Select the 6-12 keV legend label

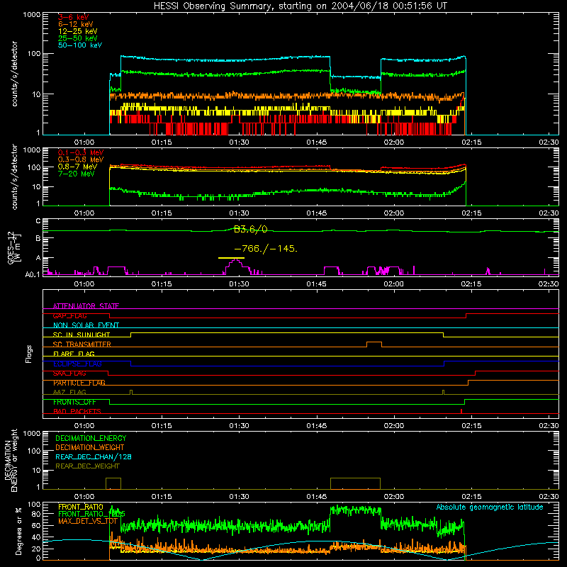(76, 24)
